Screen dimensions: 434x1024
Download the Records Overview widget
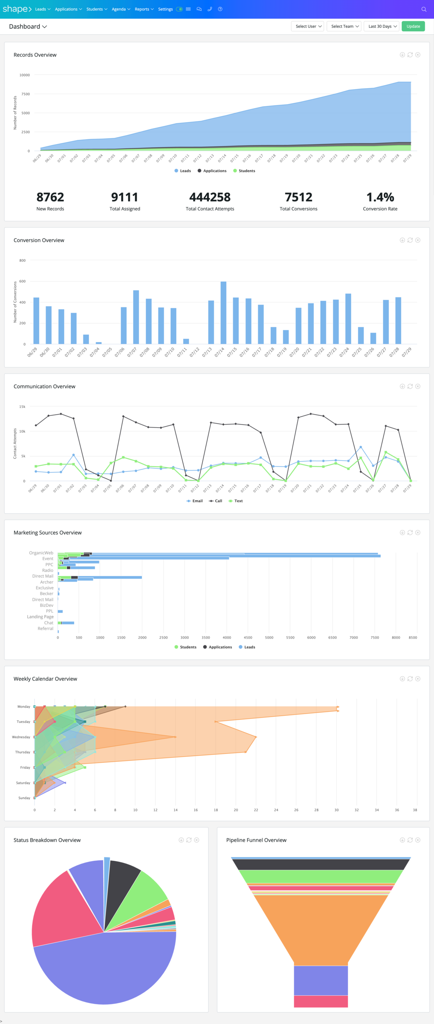(x=402, y=55)
